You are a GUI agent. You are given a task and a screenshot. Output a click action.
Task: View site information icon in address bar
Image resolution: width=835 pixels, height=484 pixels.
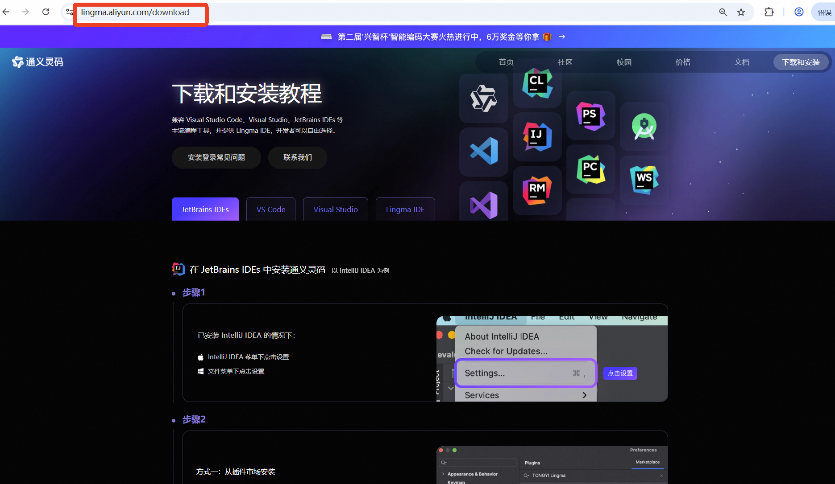pos(69,12)
